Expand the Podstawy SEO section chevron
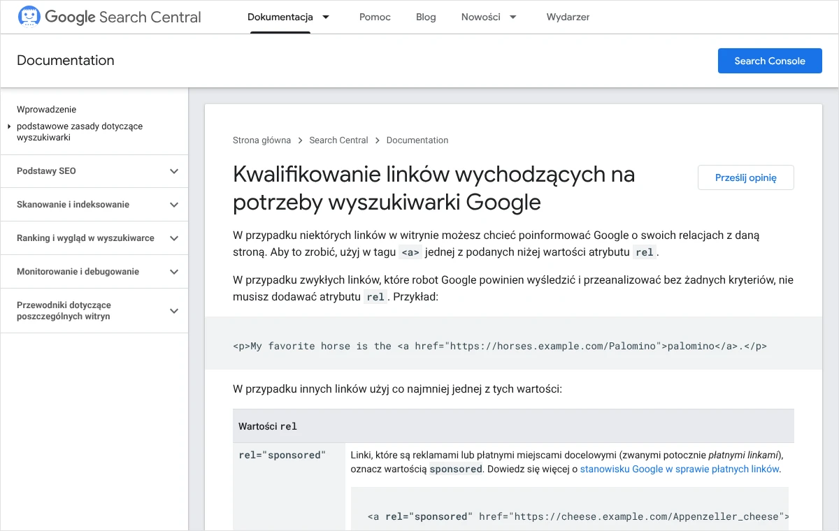This screenshot has width=839, height=531. tap(174, 171)
